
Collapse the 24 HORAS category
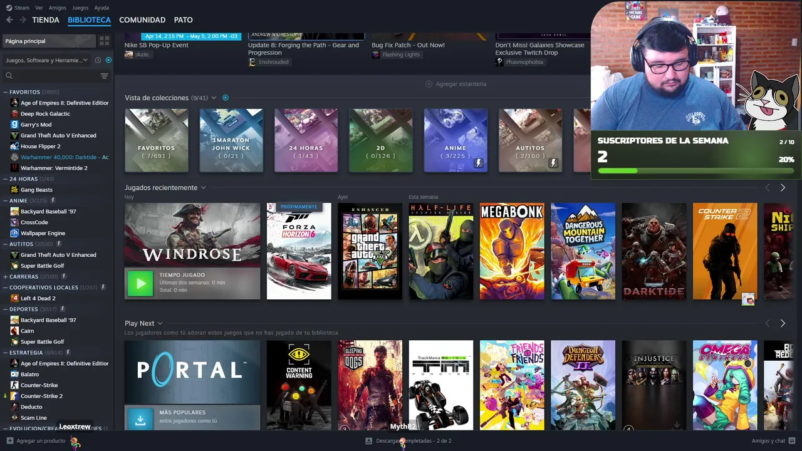6,179
